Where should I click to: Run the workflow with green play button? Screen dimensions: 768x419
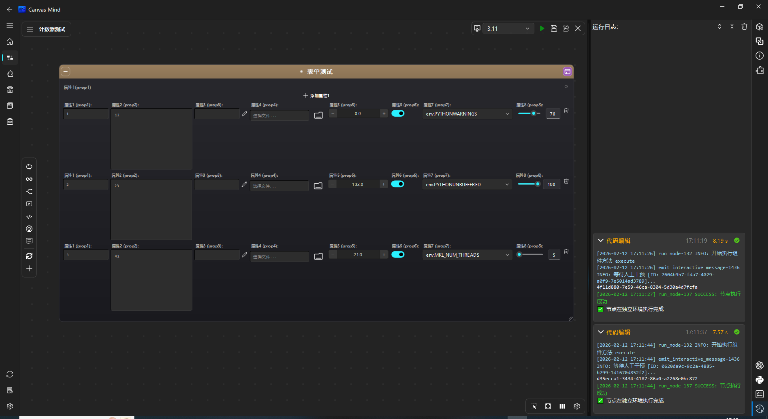tap(542, 28)
